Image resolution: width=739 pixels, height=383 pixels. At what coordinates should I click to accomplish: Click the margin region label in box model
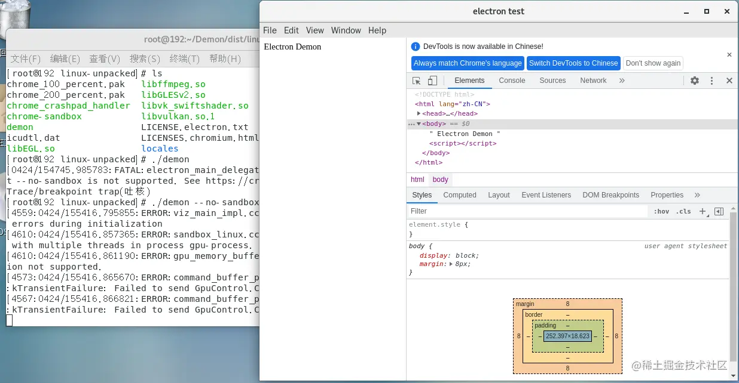[525, 304]
